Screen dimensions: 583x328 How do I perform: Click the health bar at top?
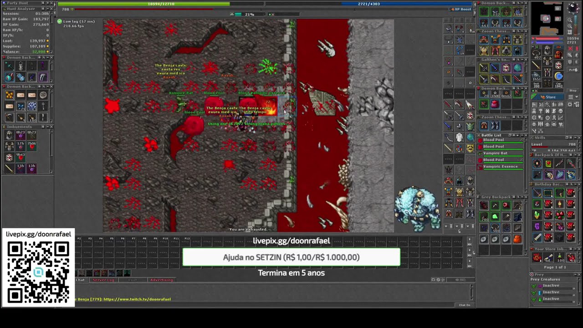coord(161,4)
